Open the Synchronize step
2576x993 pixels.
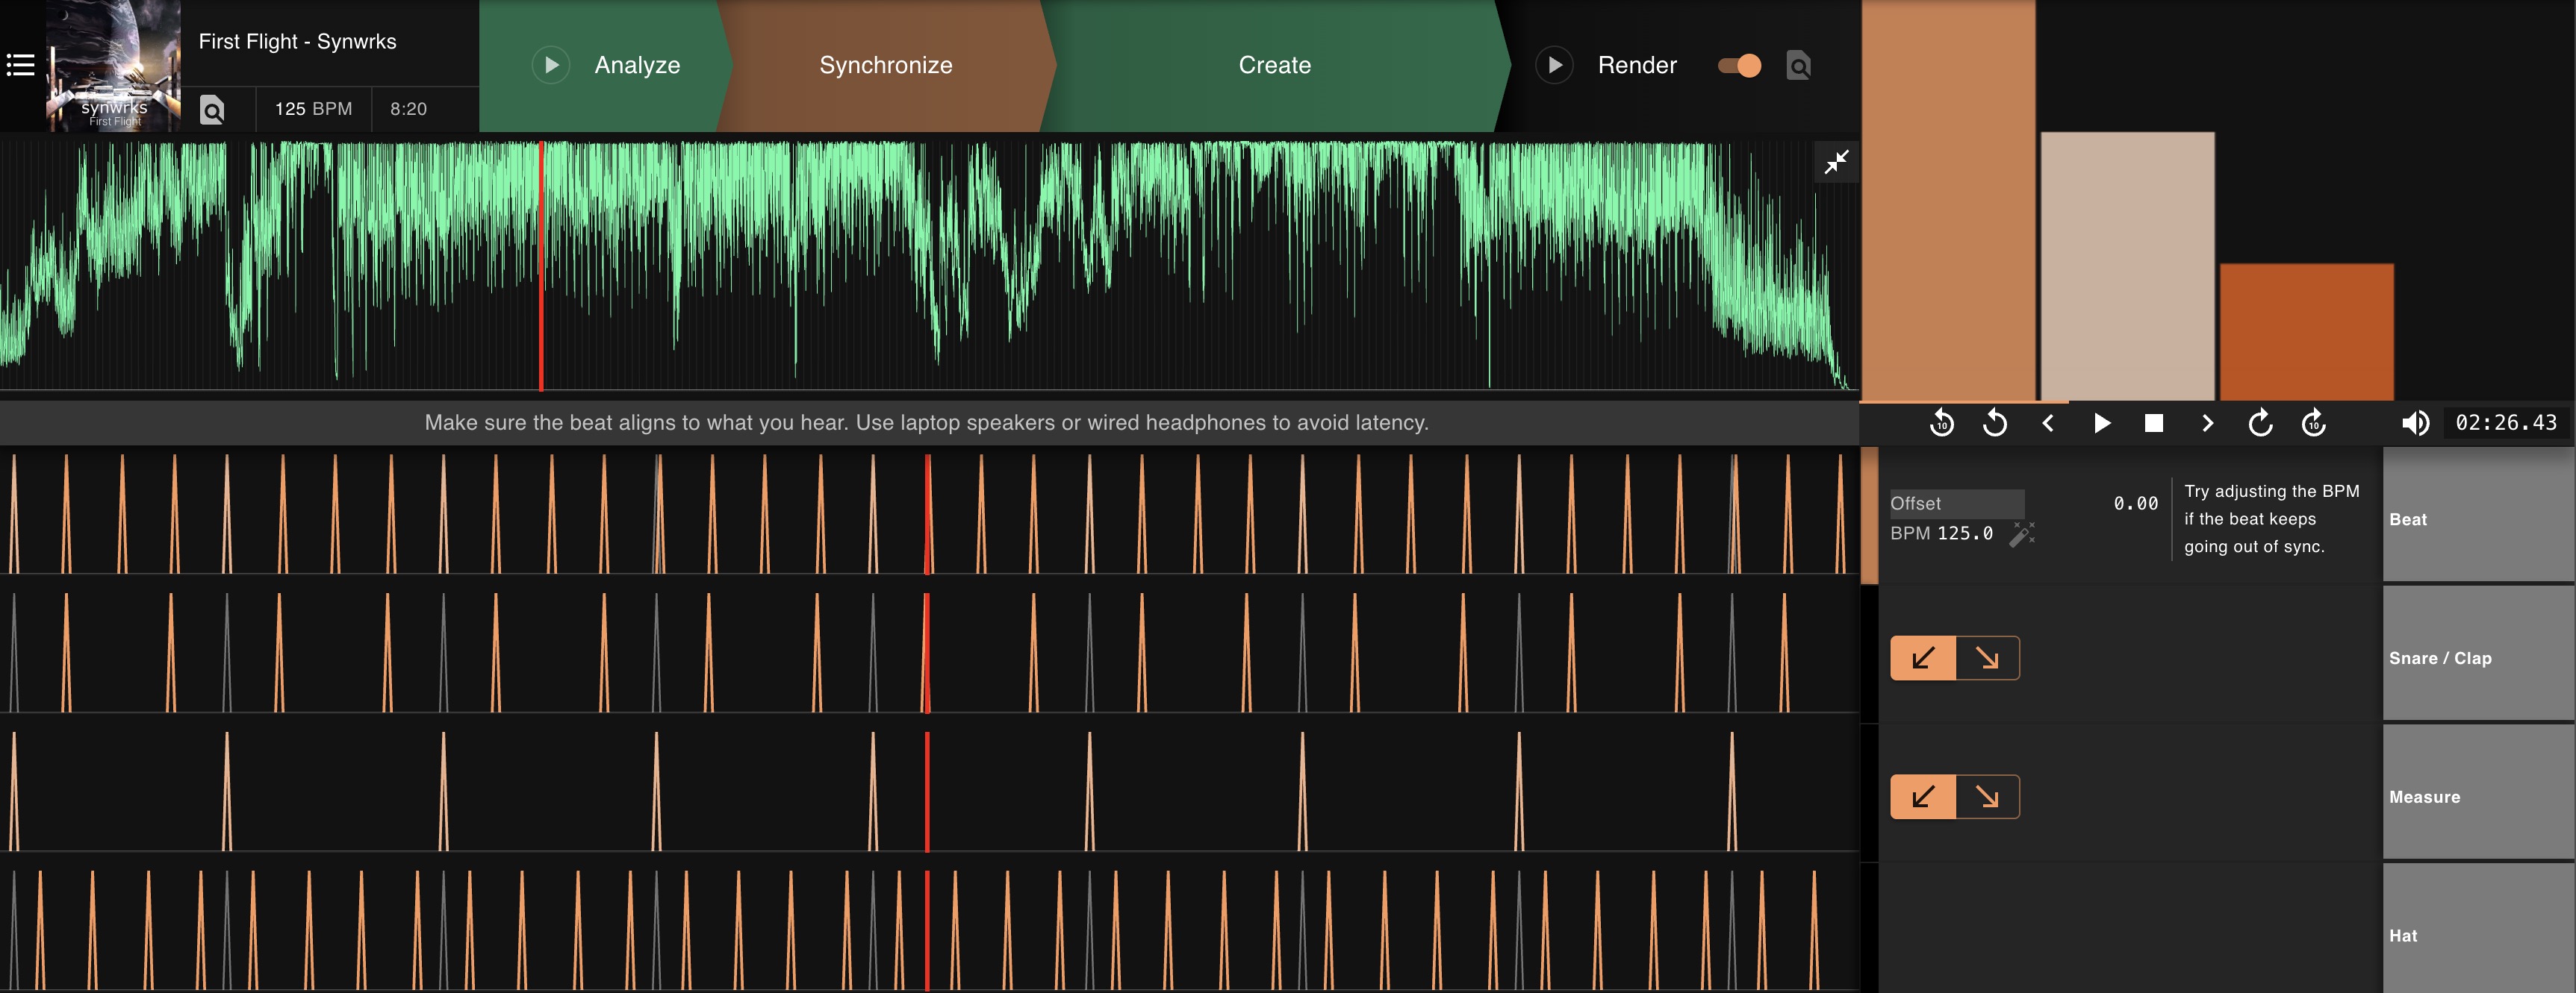coord(885,65)
